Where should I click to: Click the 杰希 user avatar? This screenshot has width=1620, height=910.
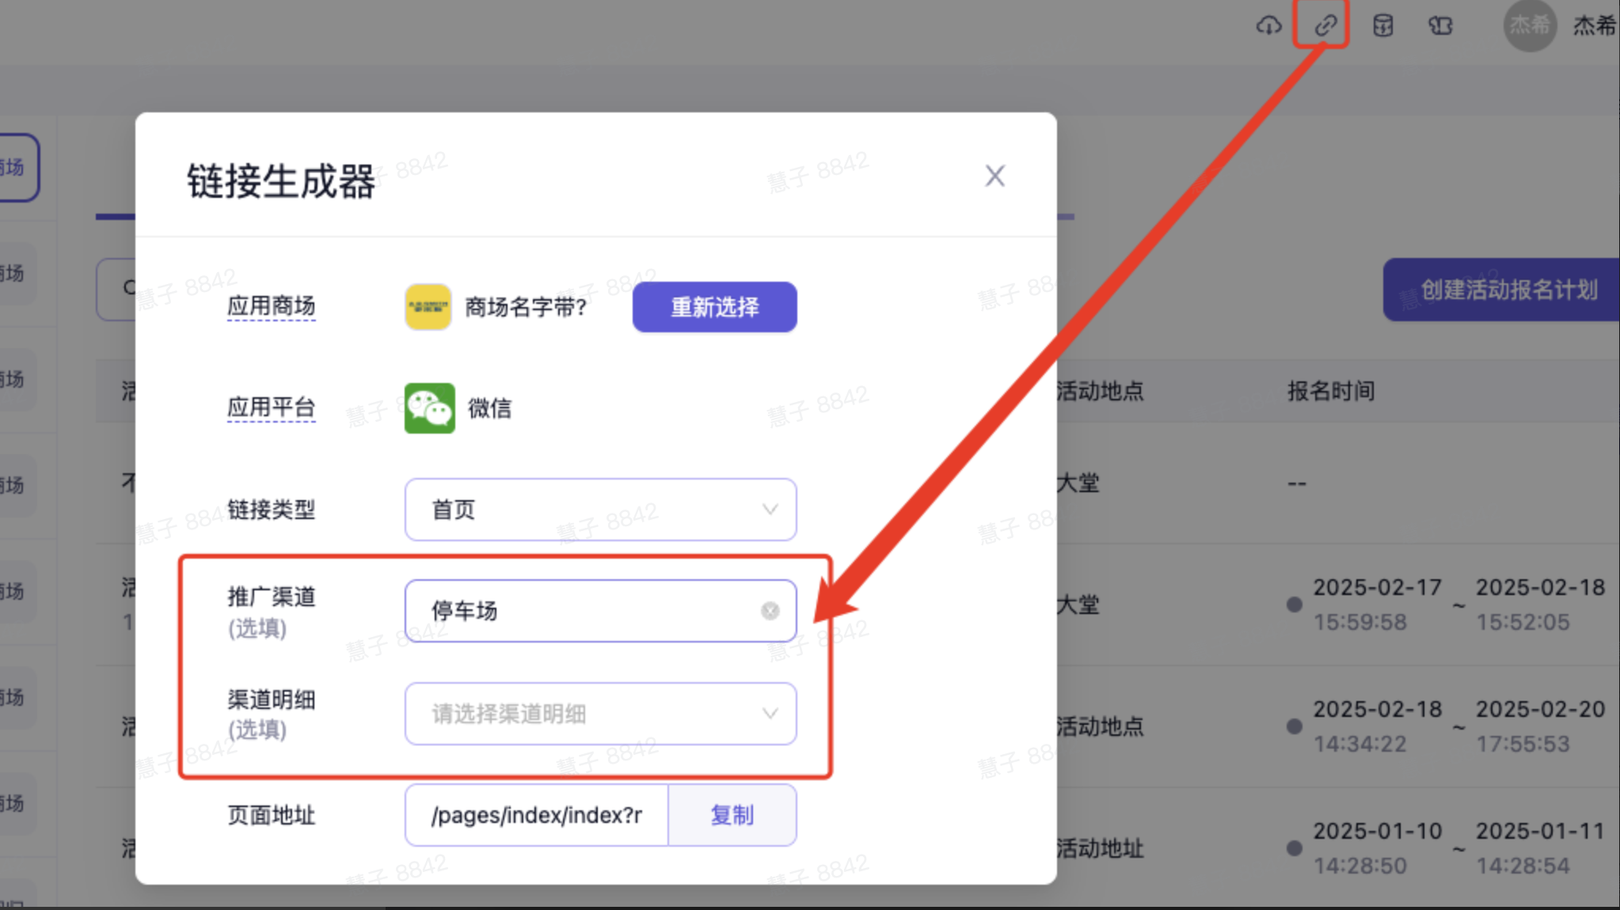pyautogui.click(x=1529, y=26)
